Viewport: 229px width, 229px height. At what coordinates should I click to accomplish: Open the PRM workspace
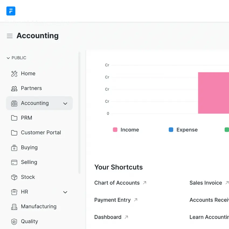pos(26,118)
